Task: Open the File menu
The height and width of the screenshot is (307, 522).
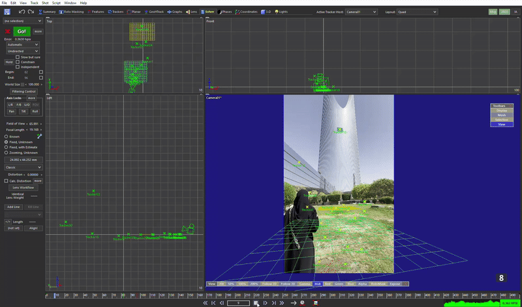Action: point(5,3)
